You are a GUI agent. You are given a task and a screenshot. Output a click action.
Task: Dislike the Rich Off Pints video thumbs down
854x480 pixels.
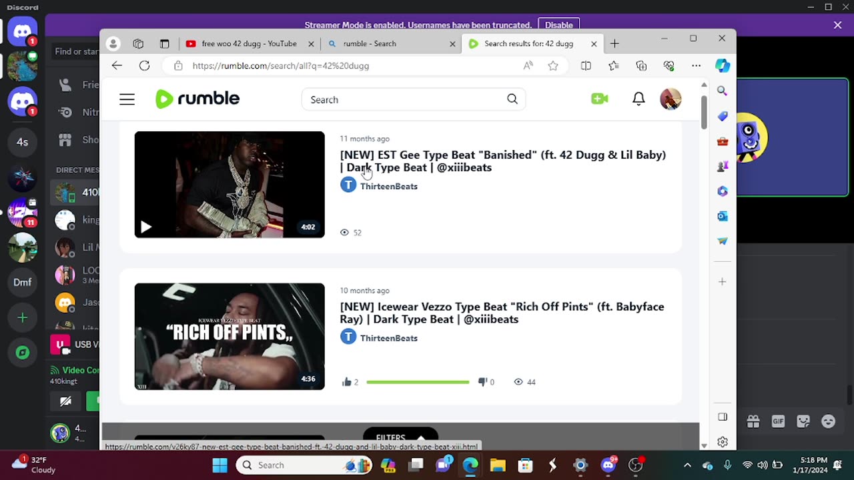click(x=482, y=382)
